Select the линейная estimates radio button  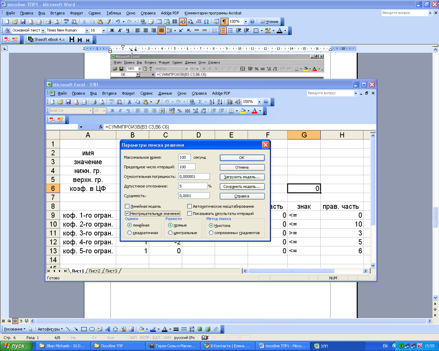click(x=129, y=225)
